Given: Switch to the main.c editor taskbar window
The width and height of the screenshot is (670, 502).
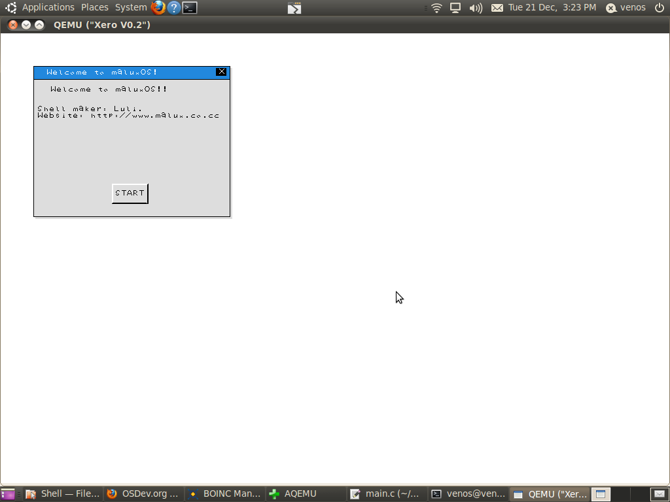Looking at the screenshot, I should pyautogui.click(x=387, y=494).
